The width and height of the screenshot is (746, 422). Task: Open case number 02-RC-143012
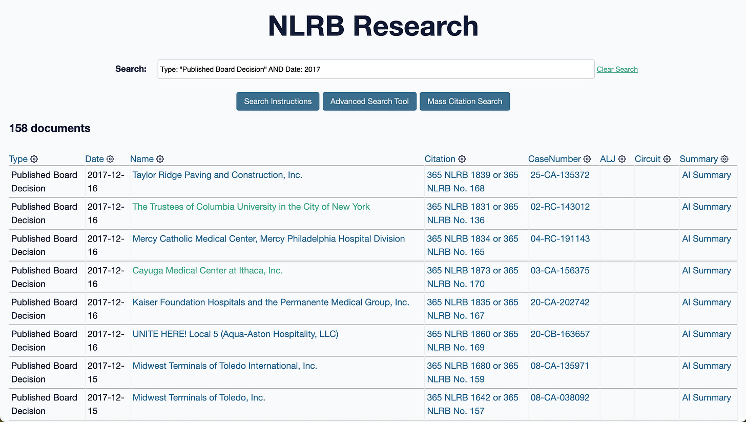click(x=560, y=207)
